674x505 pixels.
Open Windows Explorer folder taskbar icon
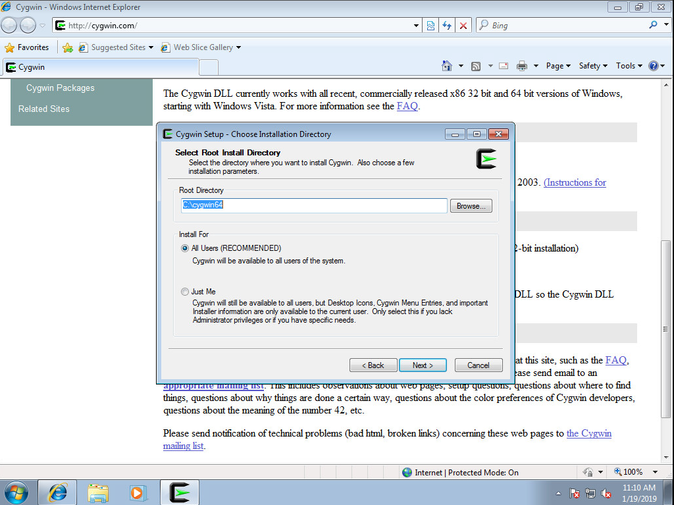pos(98,492)
